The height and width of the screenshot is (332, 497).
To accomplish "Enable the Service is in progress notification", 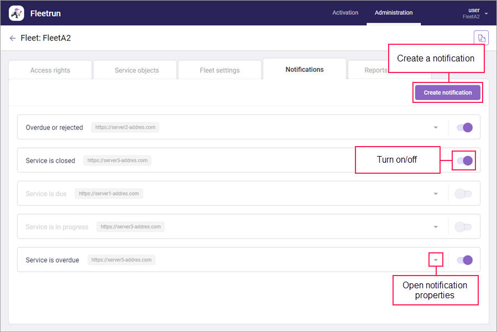I will [x=463, y=227].
